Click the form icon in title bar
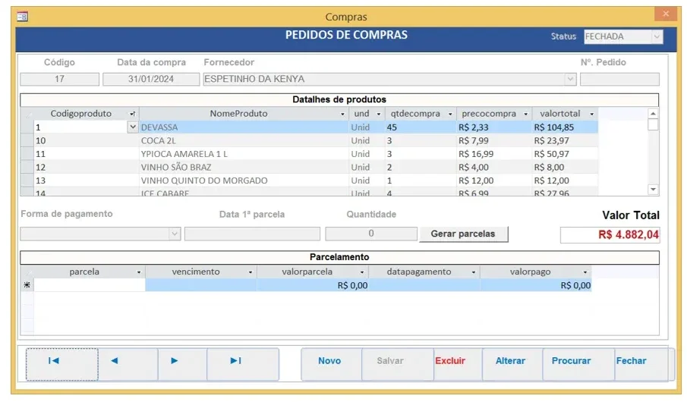This screenshot has height=402, width=687. click(x=22, y=17)
